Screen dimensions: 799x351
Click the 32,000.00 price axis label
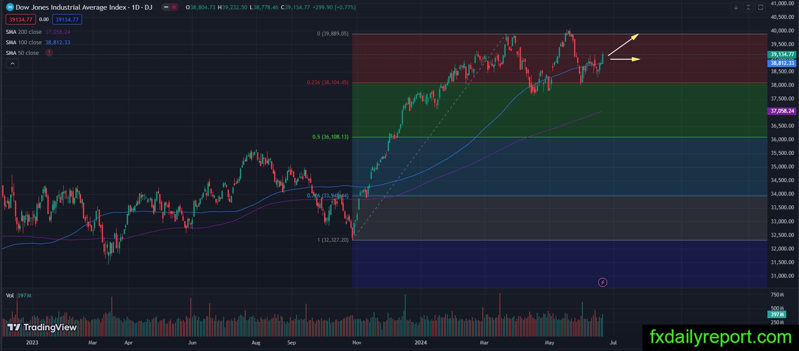[x=782, y=249]
